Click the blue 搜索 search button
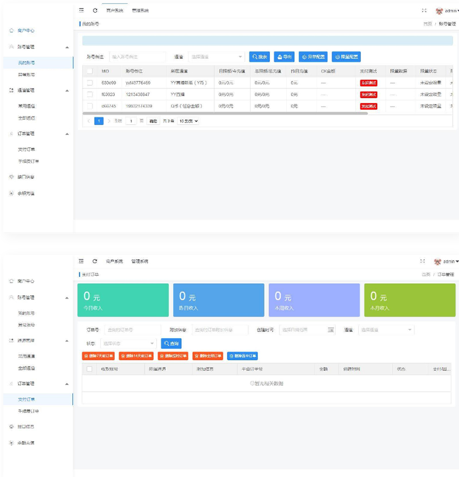459x477 pixels. coord(259,57)
